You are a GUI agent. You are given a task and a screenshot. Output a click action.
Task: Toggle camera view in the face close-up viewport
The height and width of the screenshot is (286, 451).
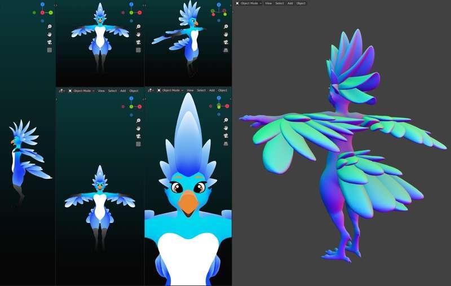point(226,135)
